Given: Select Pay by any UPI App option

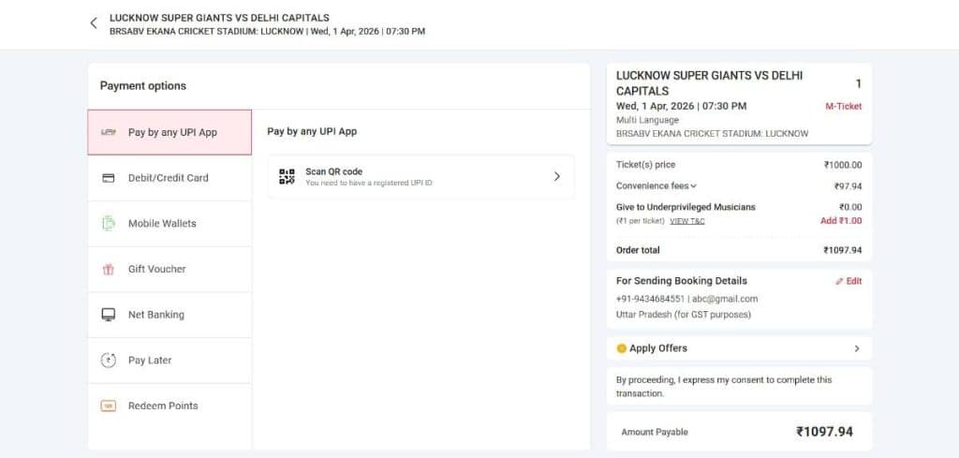Looking at the screenshot, I should (x=170, y=132).
